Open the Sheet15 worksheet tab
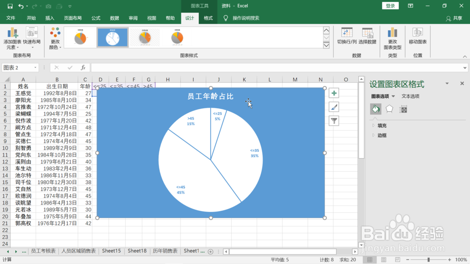Image resolution: width=470 pixels, height=264 pixels. [x=111, y=251]
